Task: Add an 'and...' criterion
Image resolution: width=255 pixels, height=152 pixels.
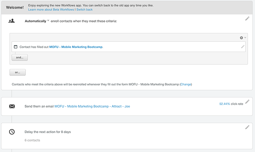Action: [x=20, y=57]
